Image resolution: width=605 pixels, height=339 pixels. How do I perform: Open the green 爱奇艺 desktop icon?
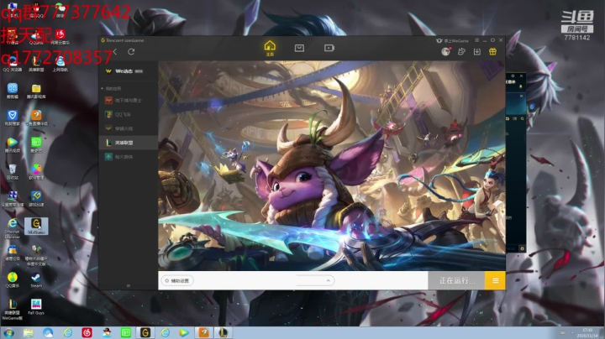36,145
